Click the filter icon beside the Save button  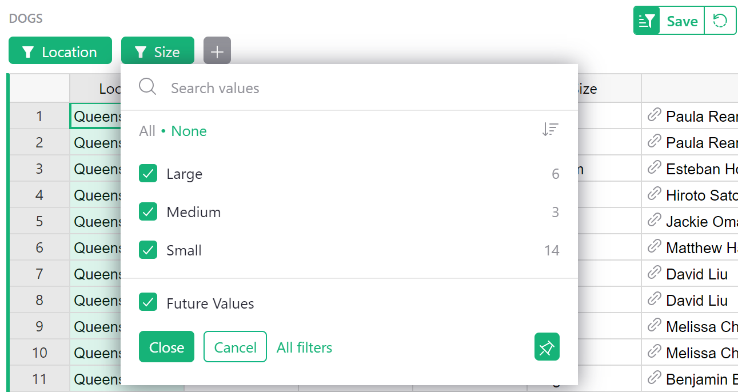tap(647, 20)
